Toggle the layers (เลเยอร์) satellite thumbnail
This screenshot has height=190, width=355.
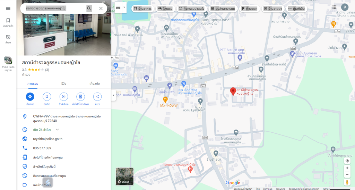124,176
